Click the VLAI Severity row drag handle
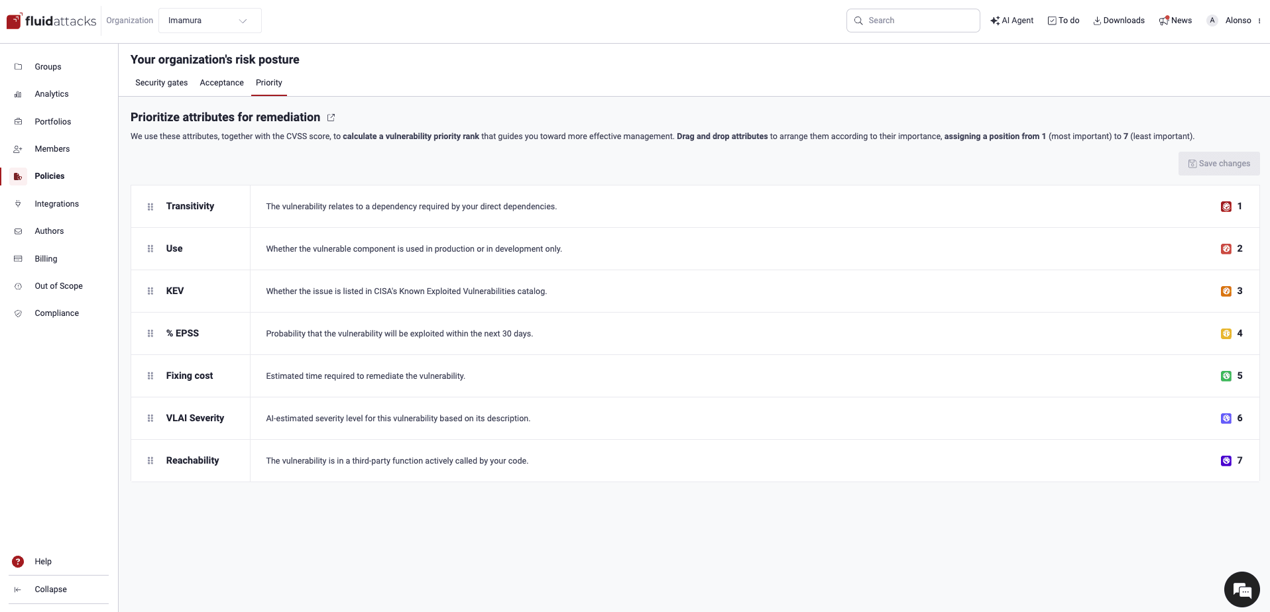The image size is (1270, 612). click(x=150, y=419)
